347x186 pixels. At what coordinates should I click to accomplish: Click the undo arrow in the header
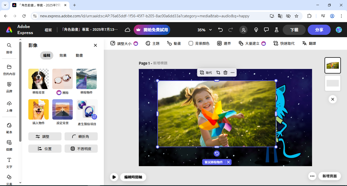point(220,30)
